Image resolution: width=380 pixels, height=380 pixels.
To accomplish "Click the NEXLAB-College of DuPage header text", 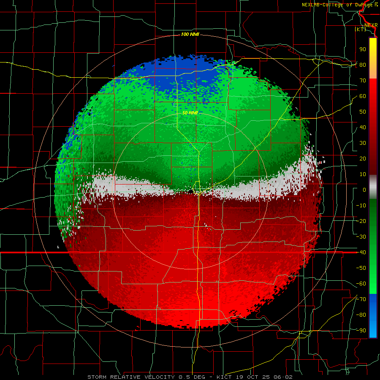I will [339, 5].
